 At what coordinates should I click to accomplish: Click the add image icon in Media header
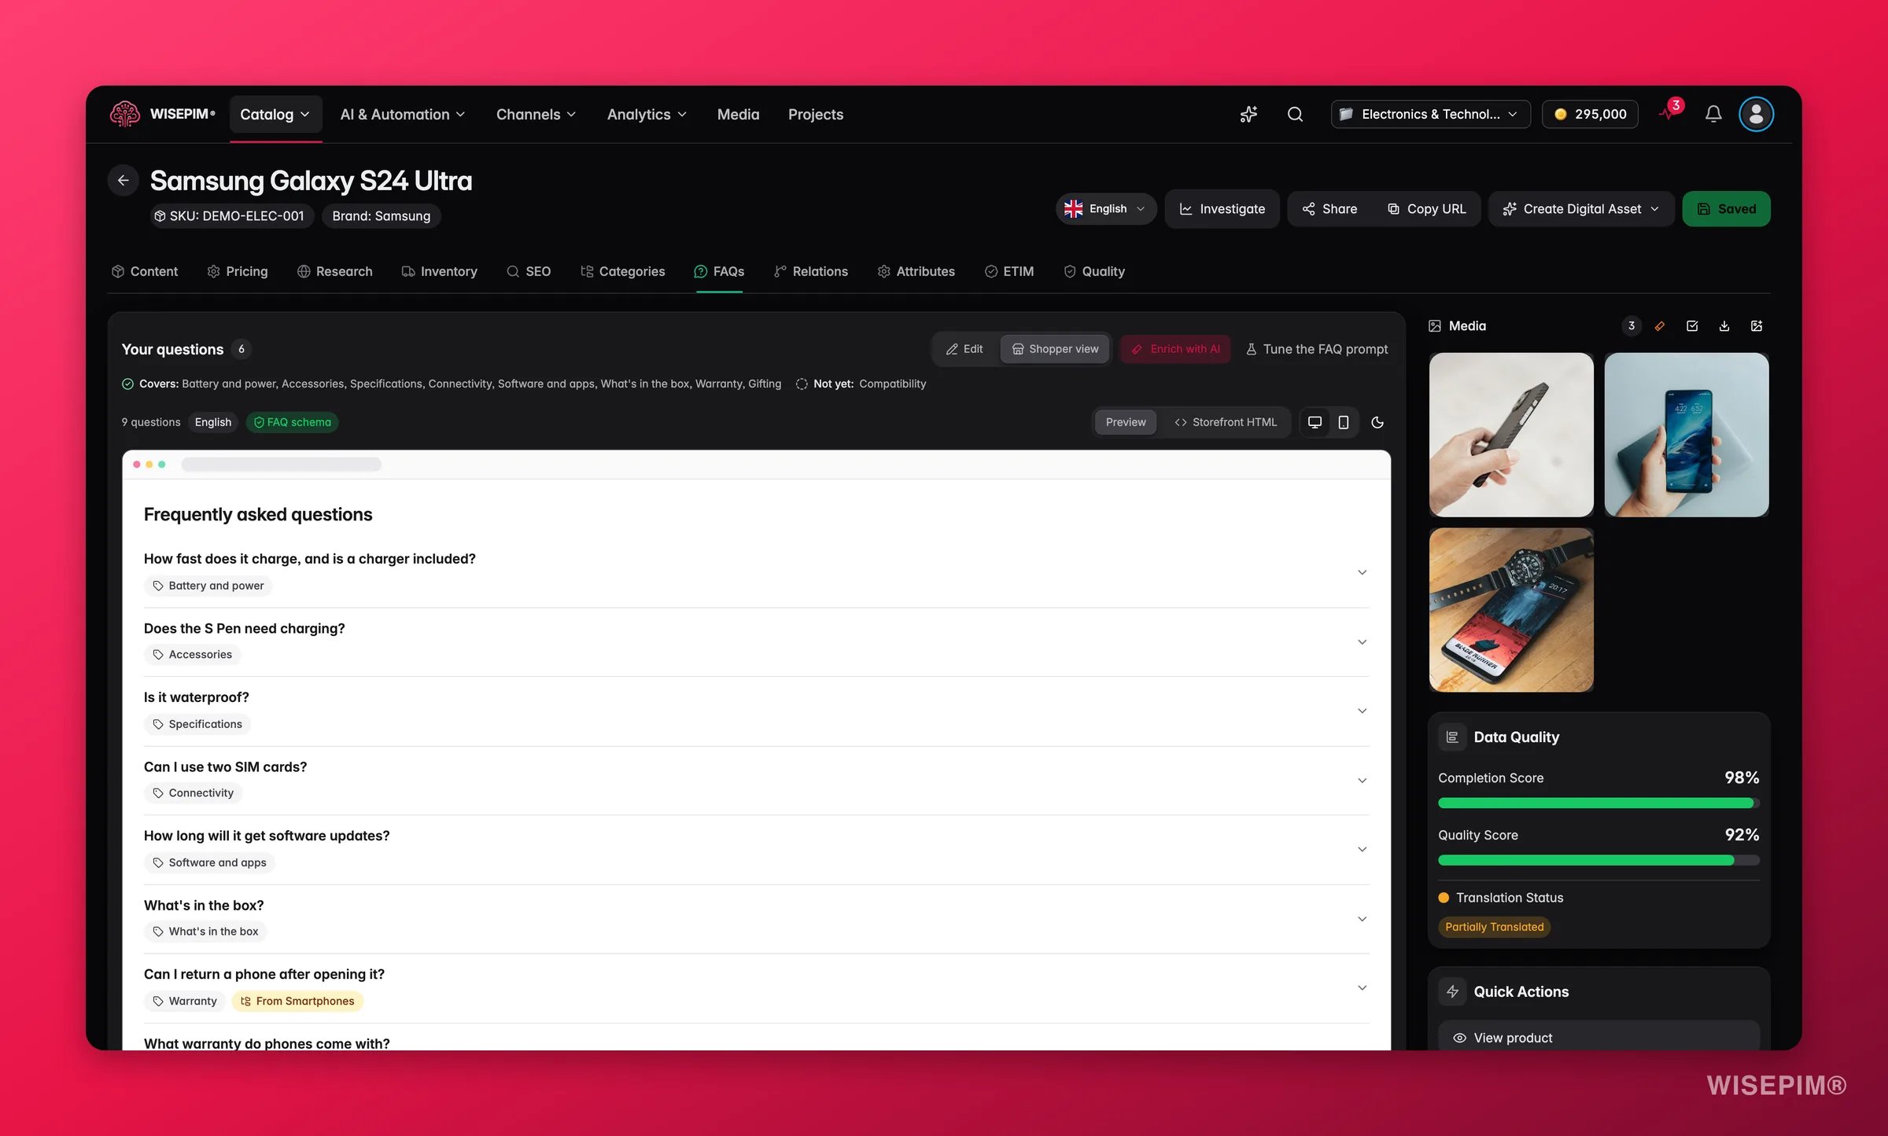coord(1757,325)
